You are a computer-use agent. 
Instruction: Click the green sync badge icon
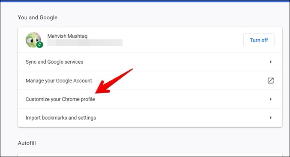(39, 44)
